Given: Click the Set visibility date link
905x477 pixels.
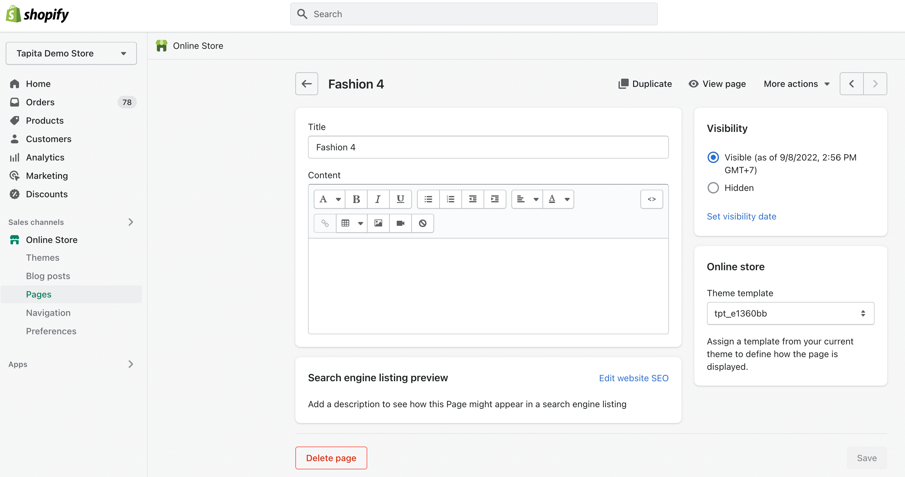Looking at the screenshot, I should (x=741, y=216).
